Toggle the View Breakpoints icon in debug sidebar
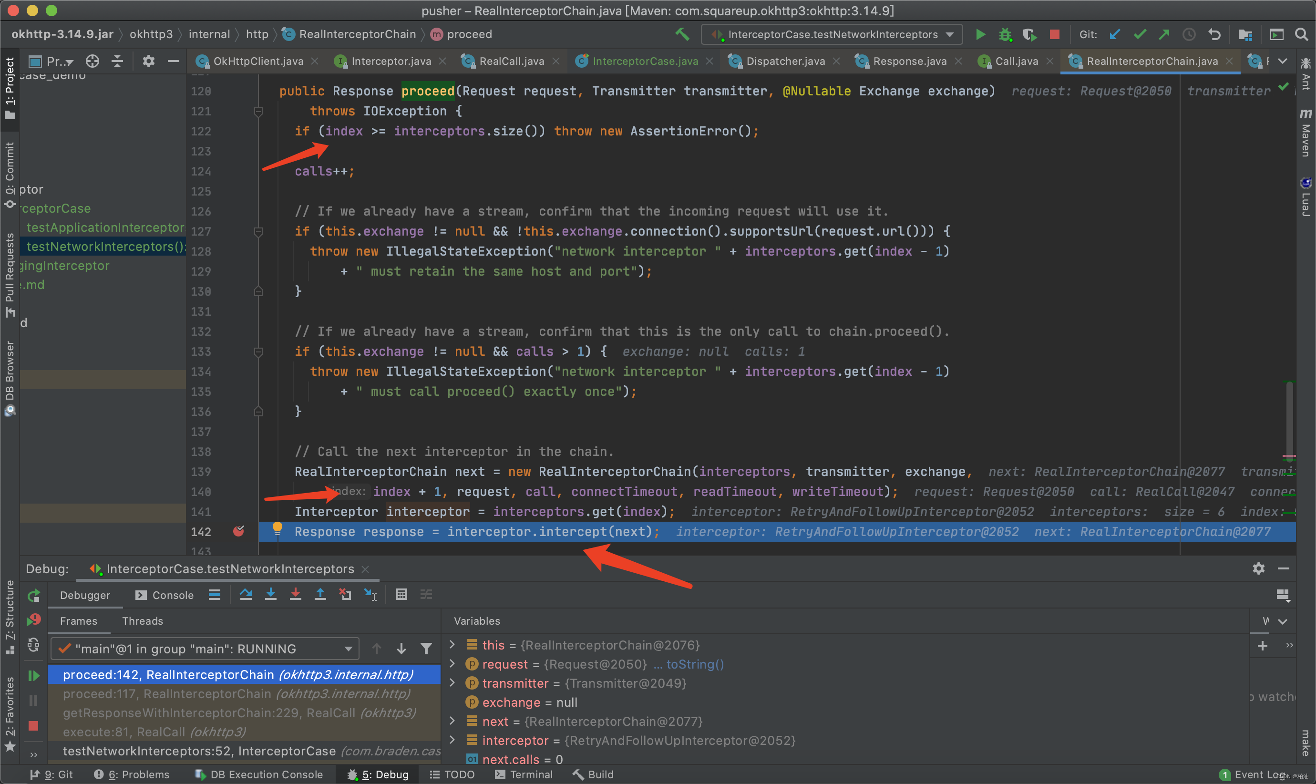Viewport: 1316px width, 784px height. (x=34, y=619)
